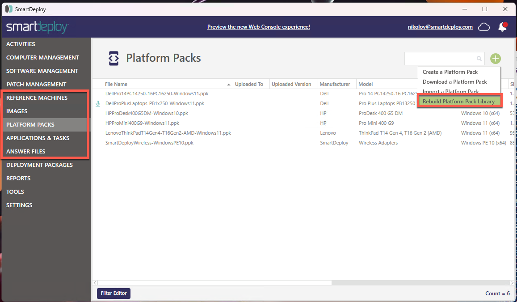Open the notifications bell icon
517x302 pixels.
pos(502,27)
